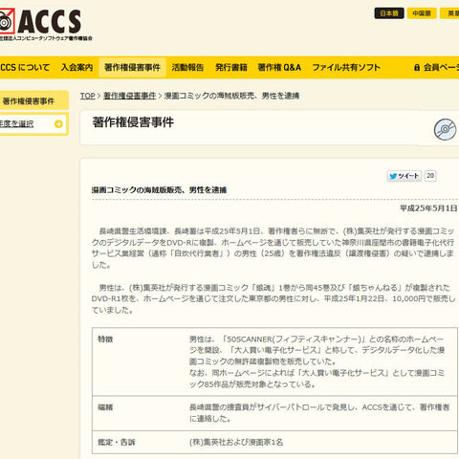Viewport: 459px width, 459px height.
Task: Click the Twitter ツイート button
Action: click(404, 176)
